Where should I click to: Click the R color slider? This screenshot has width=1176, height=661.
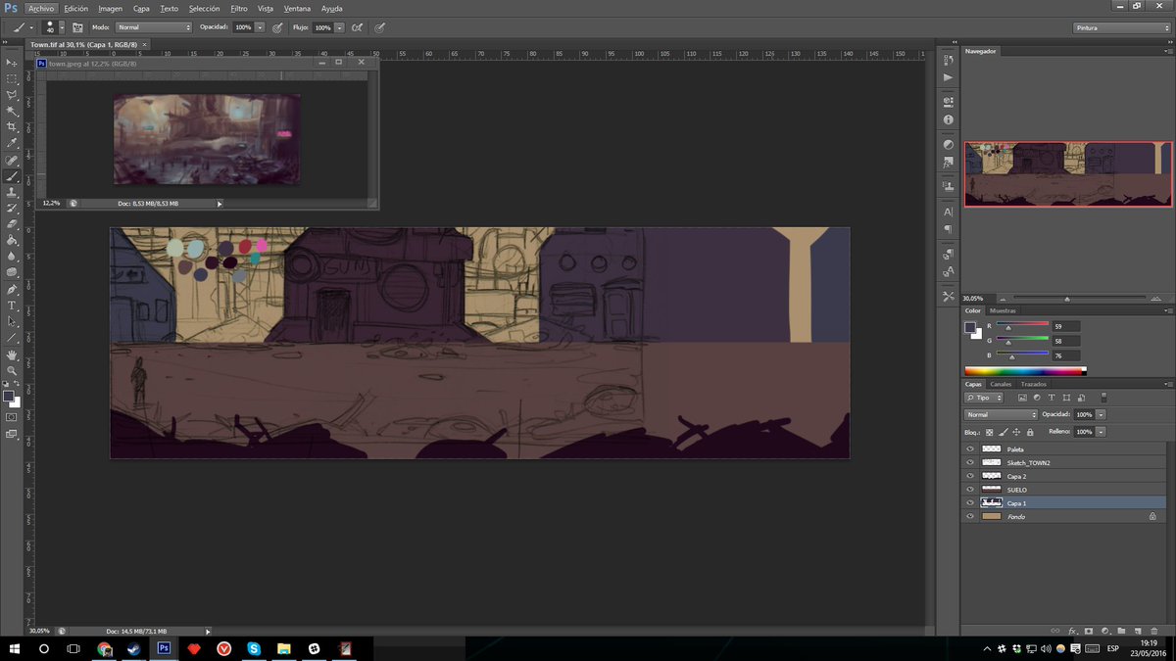pyautogui.click(x=1022, y=325)
